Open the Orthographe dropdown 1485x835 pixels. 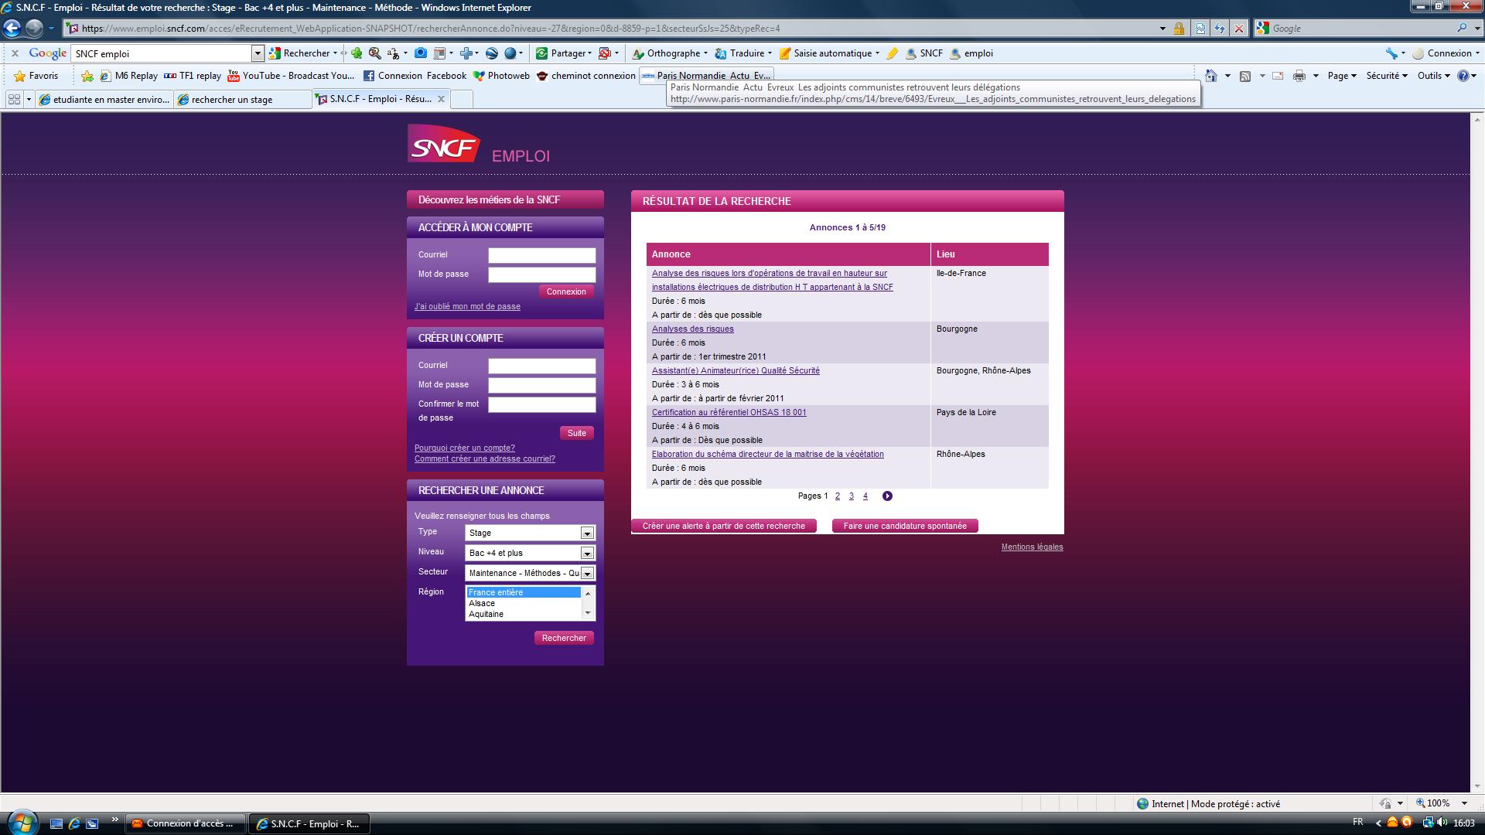click(706, 53)
